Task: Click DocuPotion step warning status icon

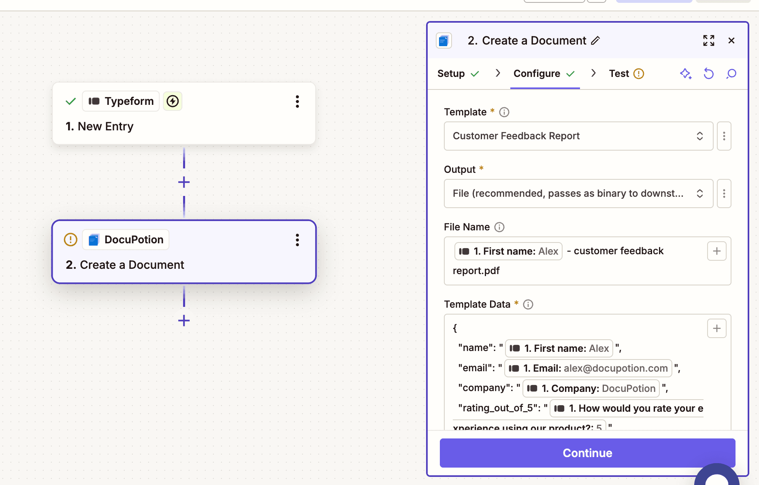Action: point(70,240)
